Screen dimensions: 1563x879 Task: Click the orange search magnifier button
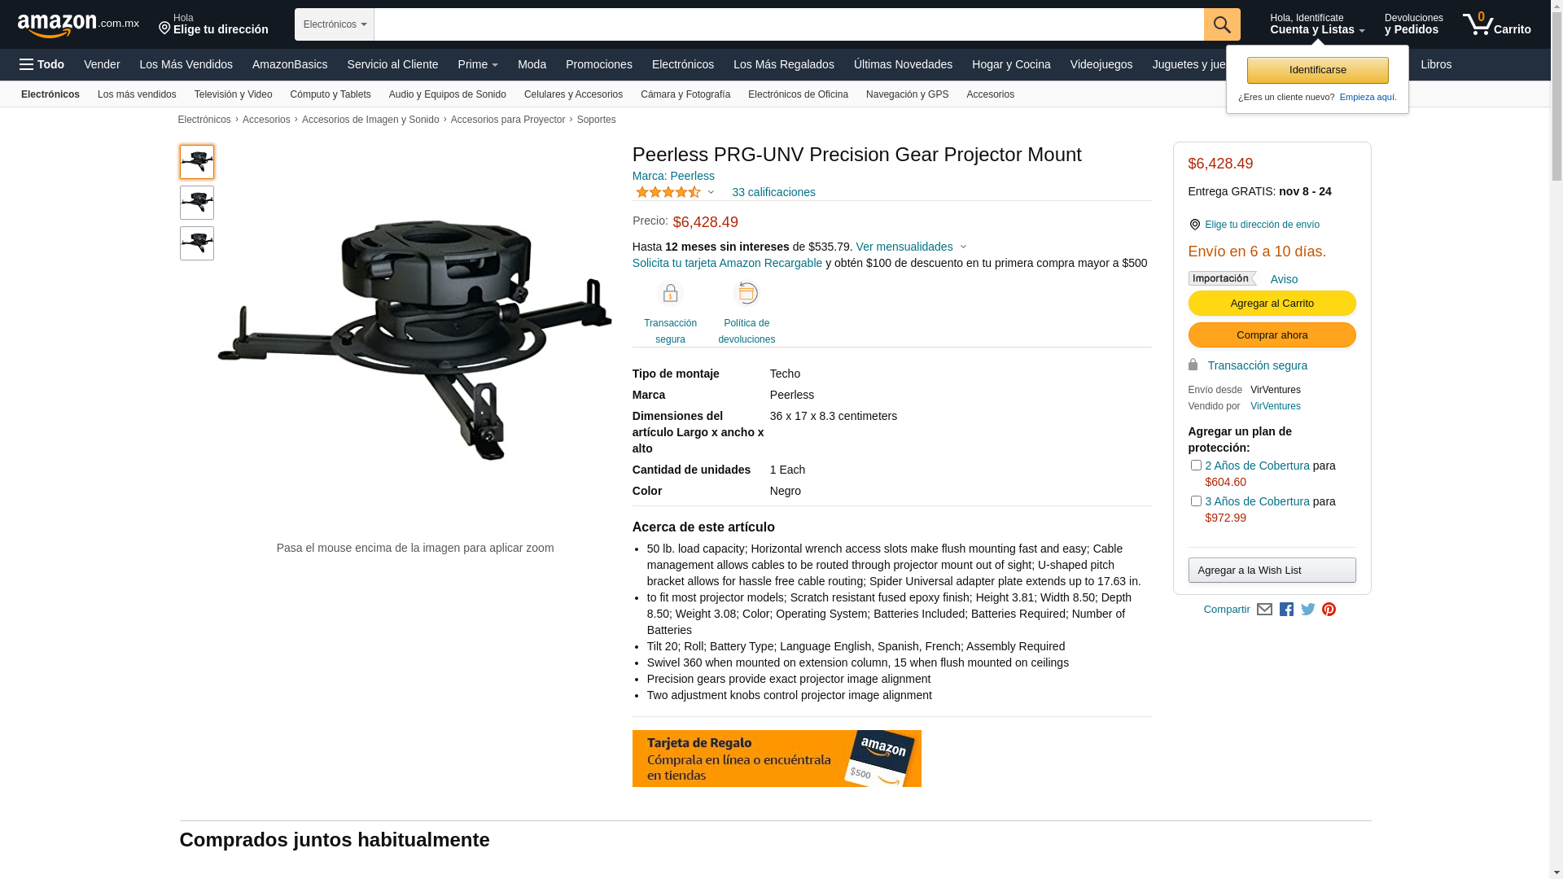1222,24
